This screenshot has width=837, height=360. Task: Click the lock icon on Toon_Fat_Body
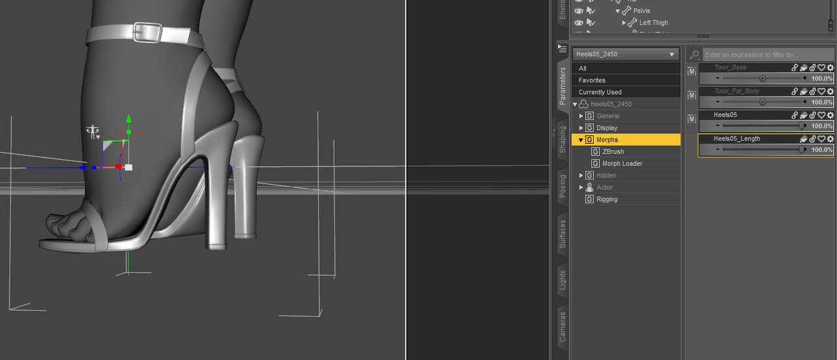click(813, 91)
